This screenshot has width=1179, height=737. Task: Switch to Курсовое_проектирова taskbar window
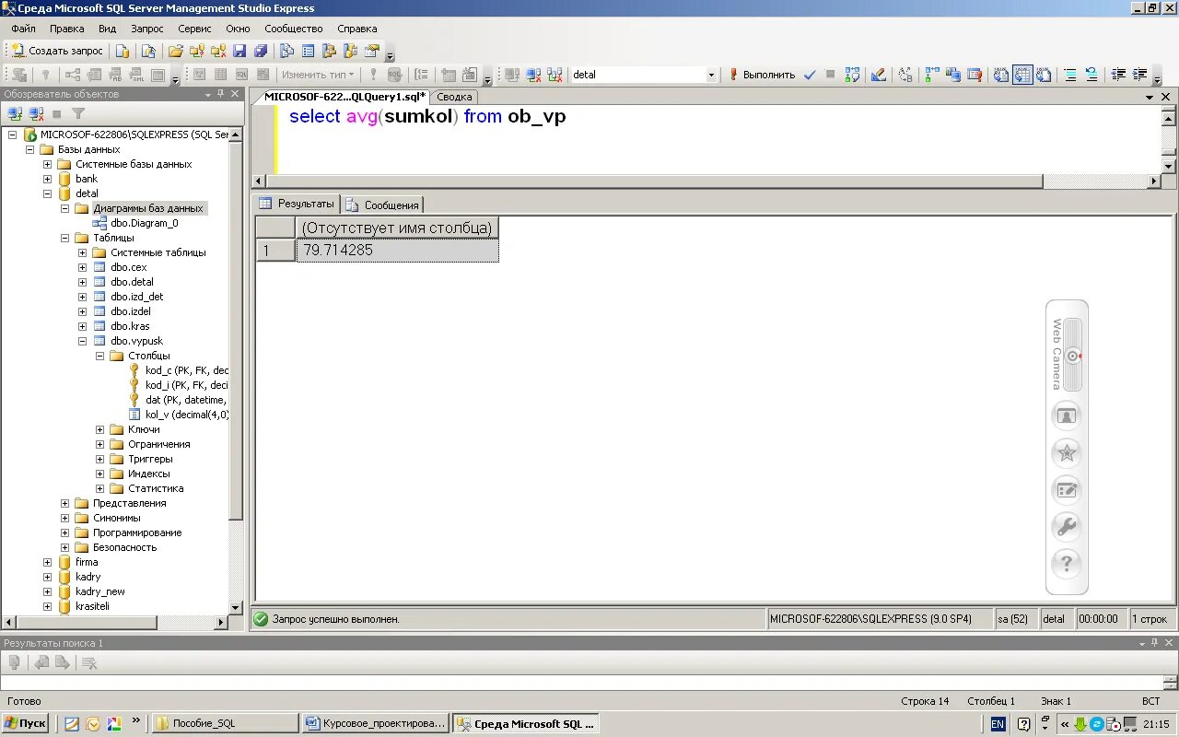click(x=376, y=723)
